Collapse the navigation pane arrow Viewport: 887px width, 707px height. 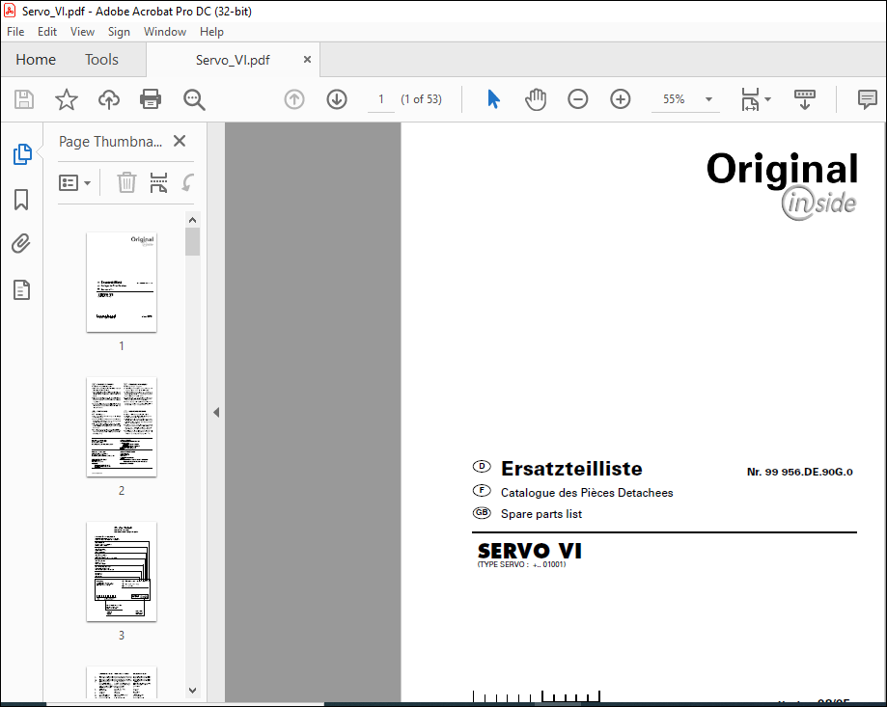(216, 412)
